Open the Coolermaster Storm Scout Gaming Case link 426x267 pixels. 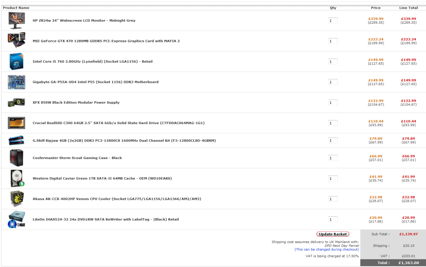pos(77,158)
